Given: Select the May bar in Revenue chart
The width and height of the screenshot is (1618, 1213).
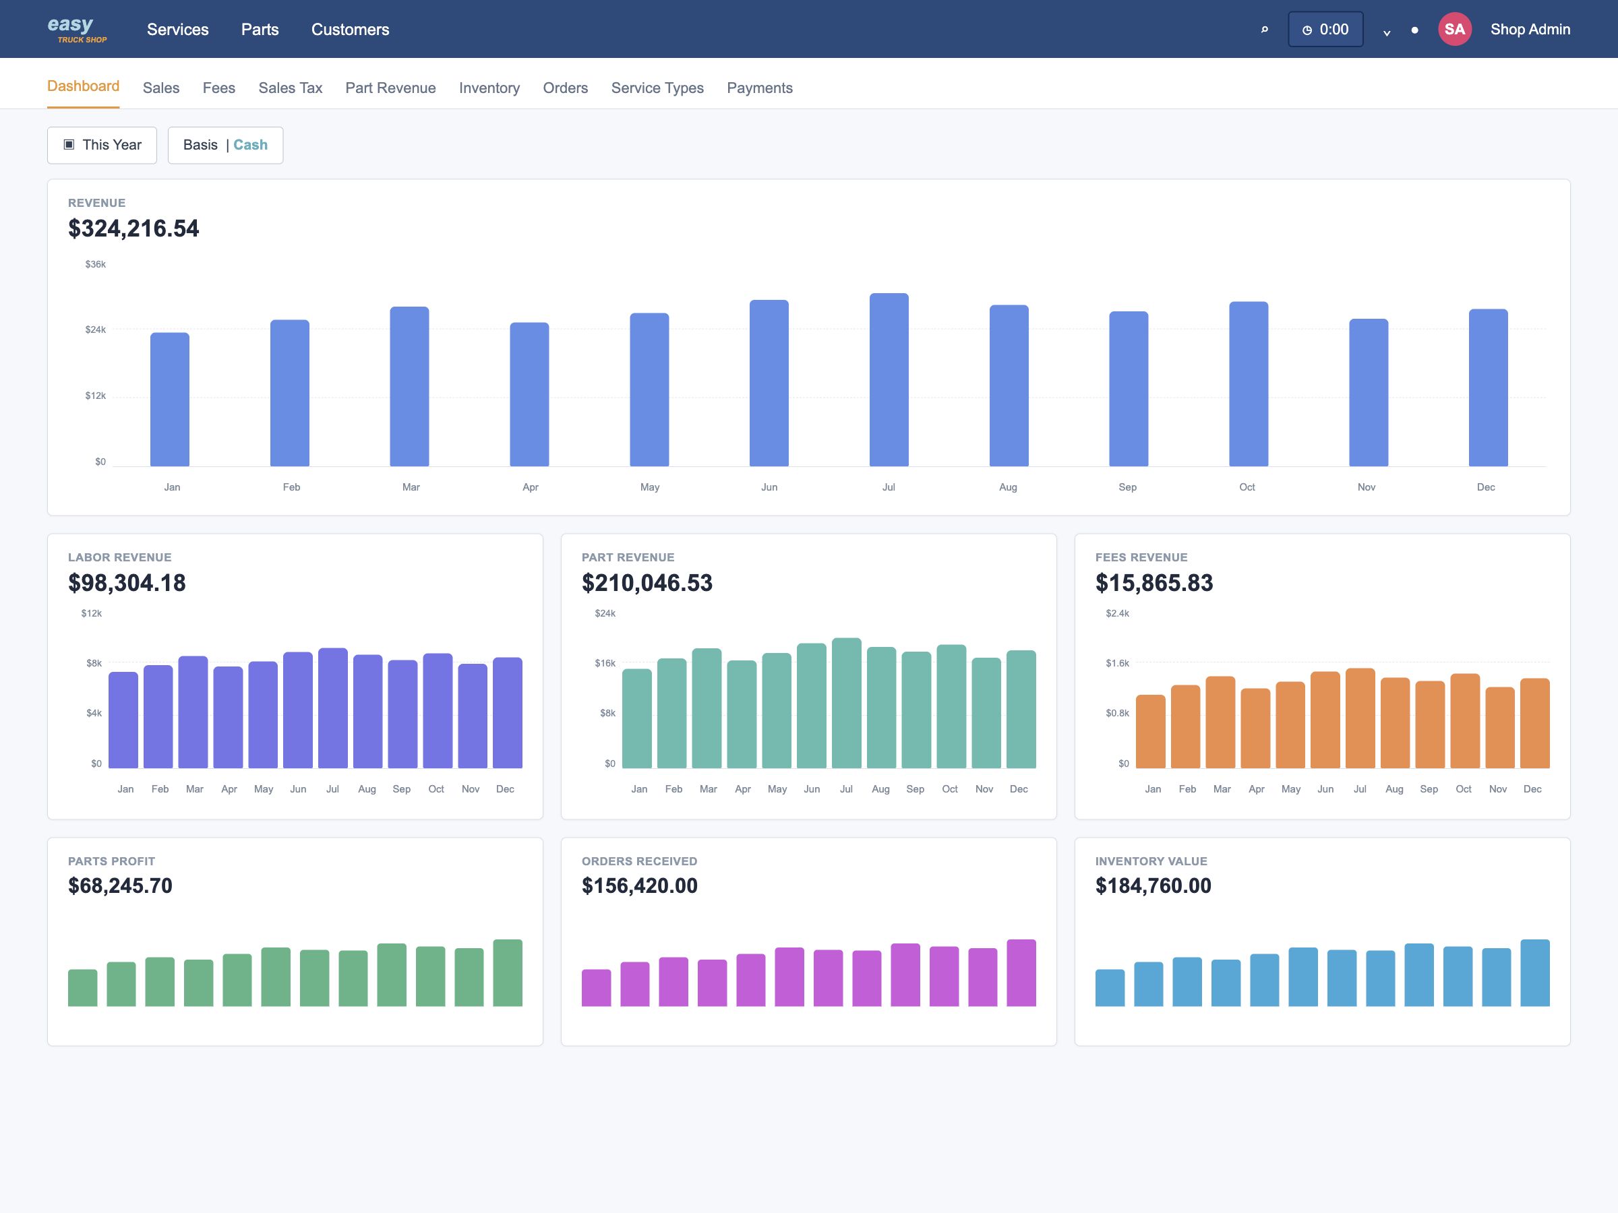Looking at the screenshot, I should (649, 390).
